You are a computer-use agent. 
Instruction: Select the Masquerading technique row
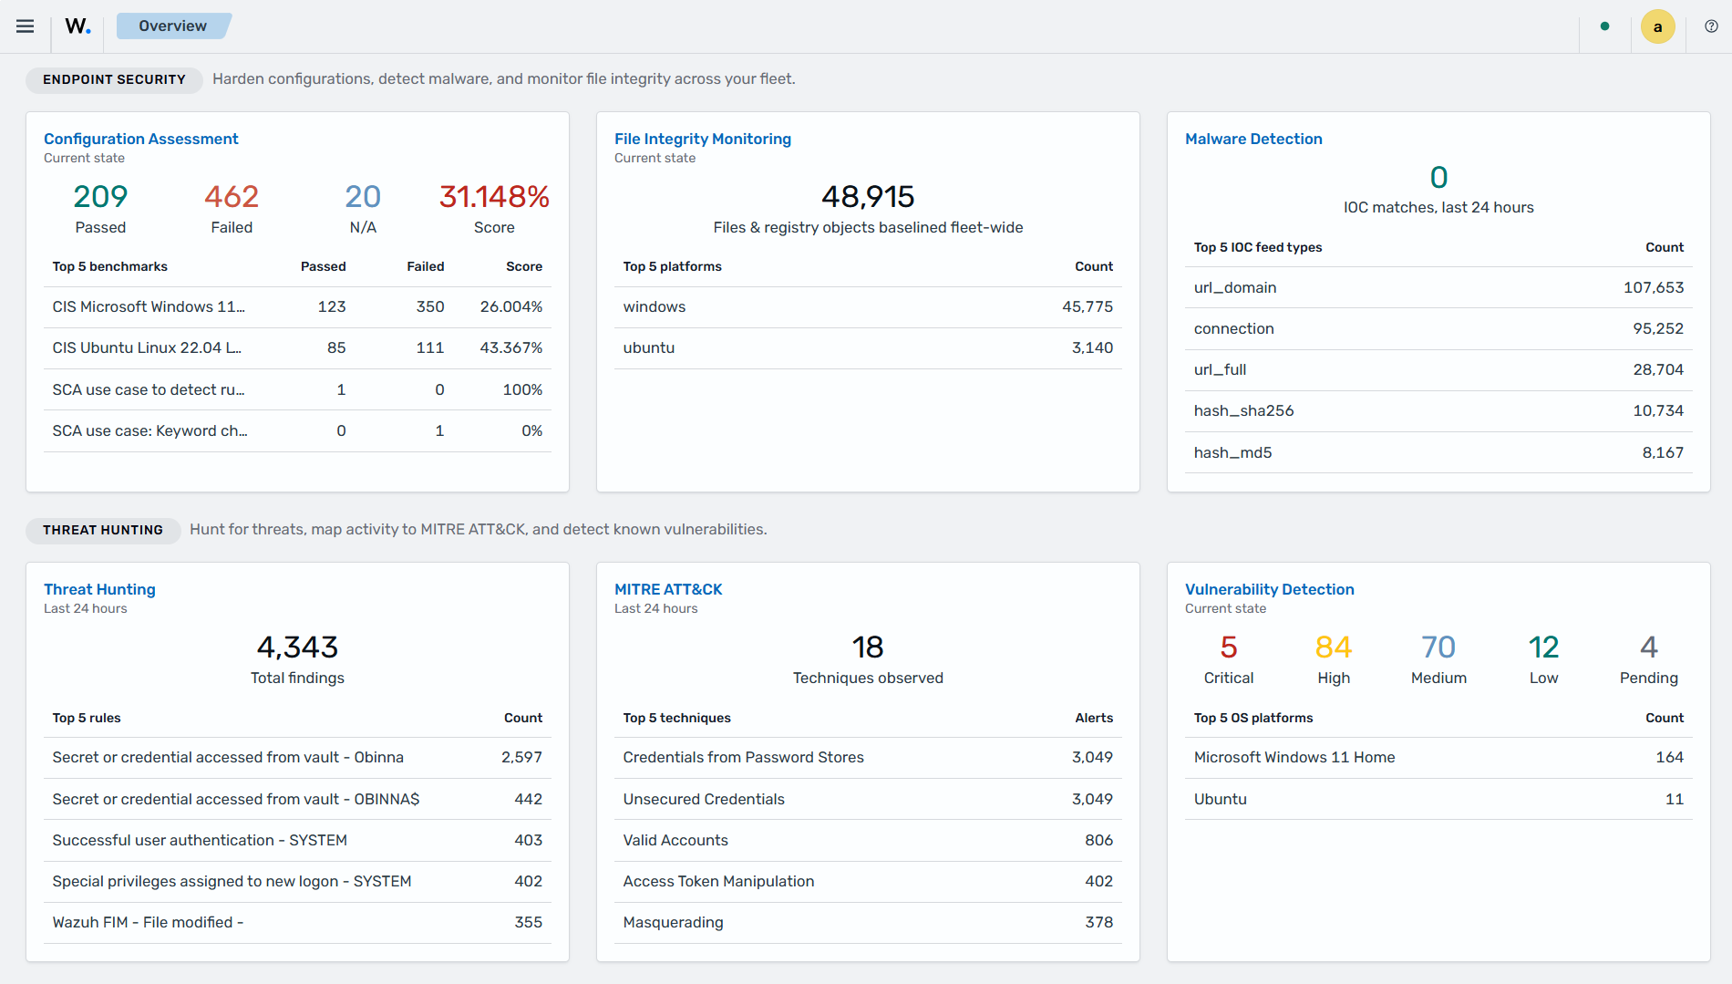pyautogui.click(x=868, y=923)
